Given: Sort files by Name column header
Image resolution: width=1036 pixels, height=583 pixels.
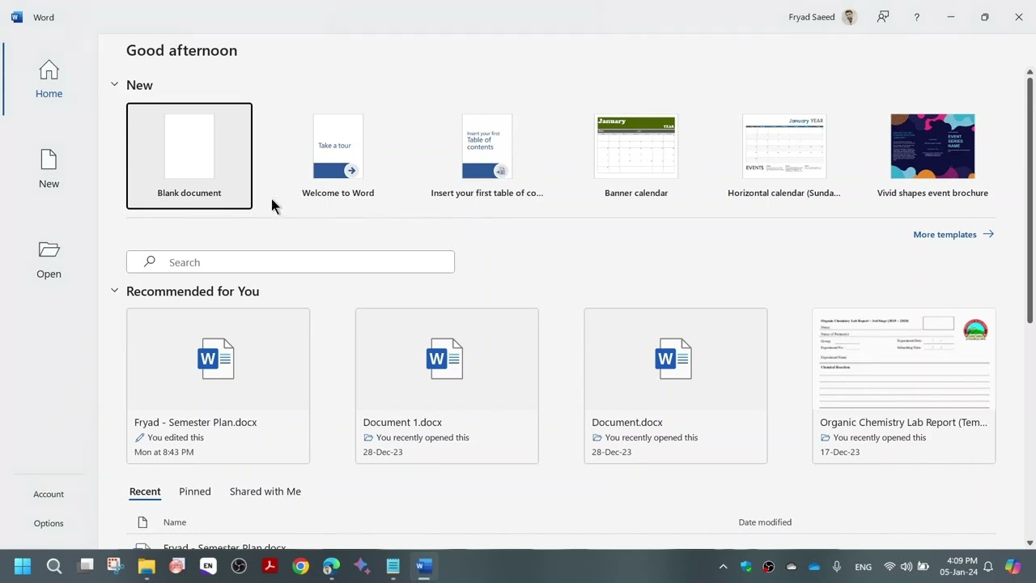Looking at the screenshot, I should [175, 522].
